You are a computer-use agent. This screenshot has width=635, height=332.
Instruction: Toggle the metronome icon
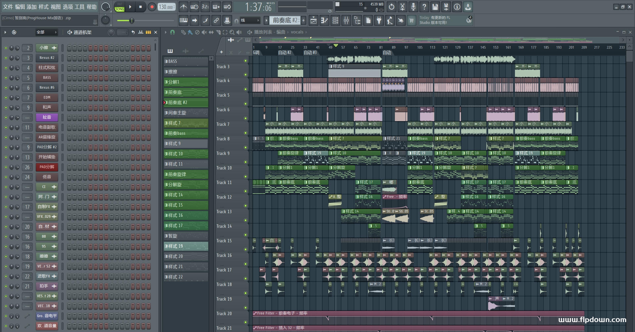[183, 7]
